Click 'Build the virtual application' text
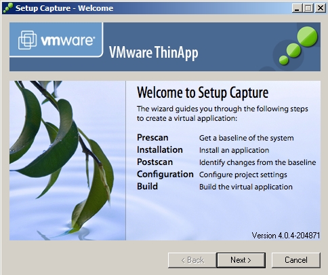 (x=246, y=187)
